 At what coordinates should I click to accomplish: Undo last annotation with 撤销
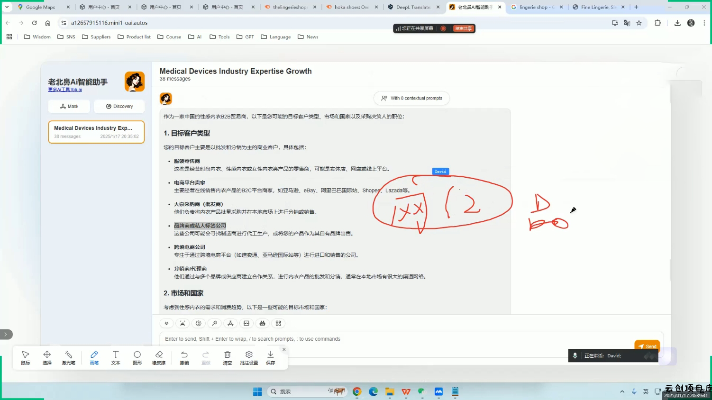point(184,357)
